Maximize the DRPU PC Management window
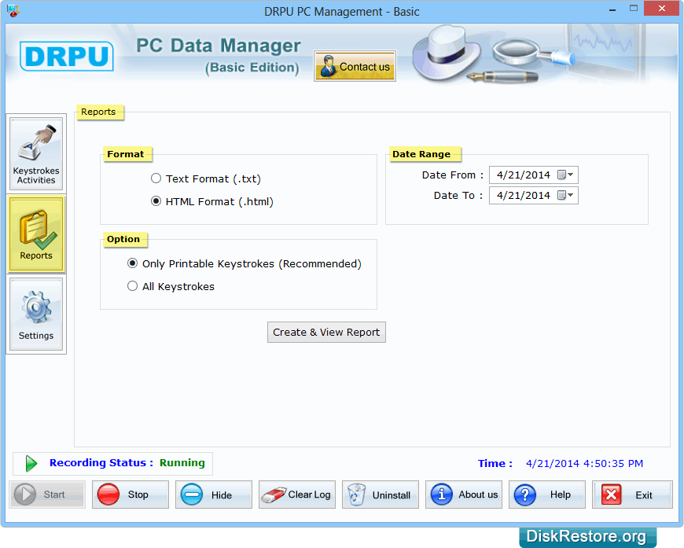Image resolution: width=684 pixels, height=548 pixels. coord(634,9)
